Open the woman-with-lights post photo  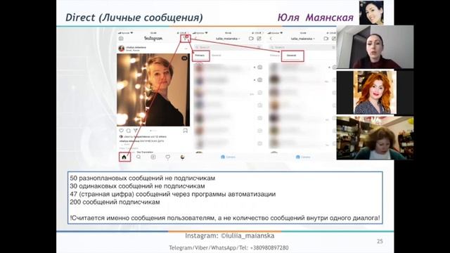pos(153,90)
